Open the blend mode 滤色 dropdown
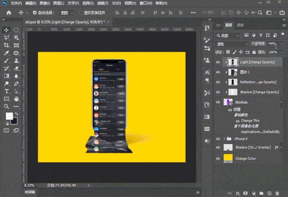This screenshot has height=197, width=288. [232, 44]
